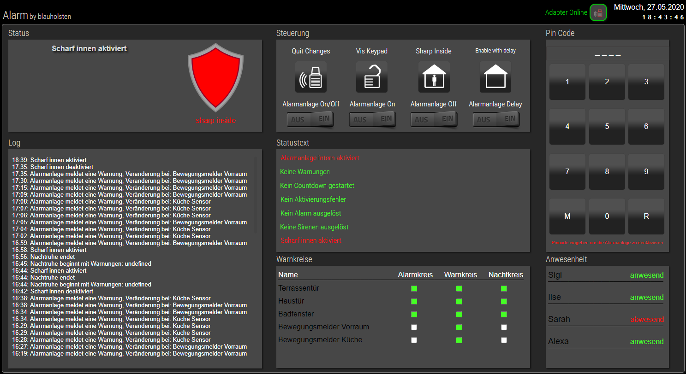
Task: Tap pin keypad digit 3
Action: [646, 82]
